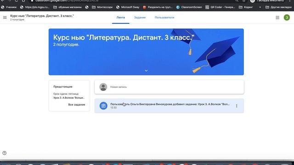Open the Кодинг bookmarks folder
Screen dimensions: 294x165
pyautogui.click(x=246, y=7)
